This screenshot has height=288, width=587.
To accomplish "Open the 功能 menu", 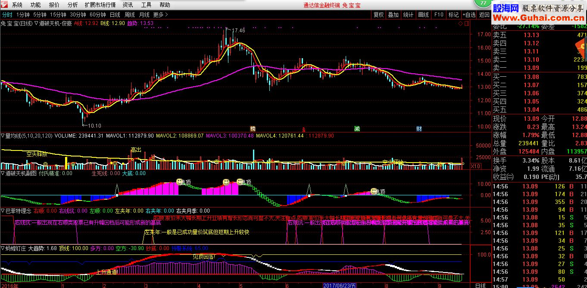I will point(36,5).
